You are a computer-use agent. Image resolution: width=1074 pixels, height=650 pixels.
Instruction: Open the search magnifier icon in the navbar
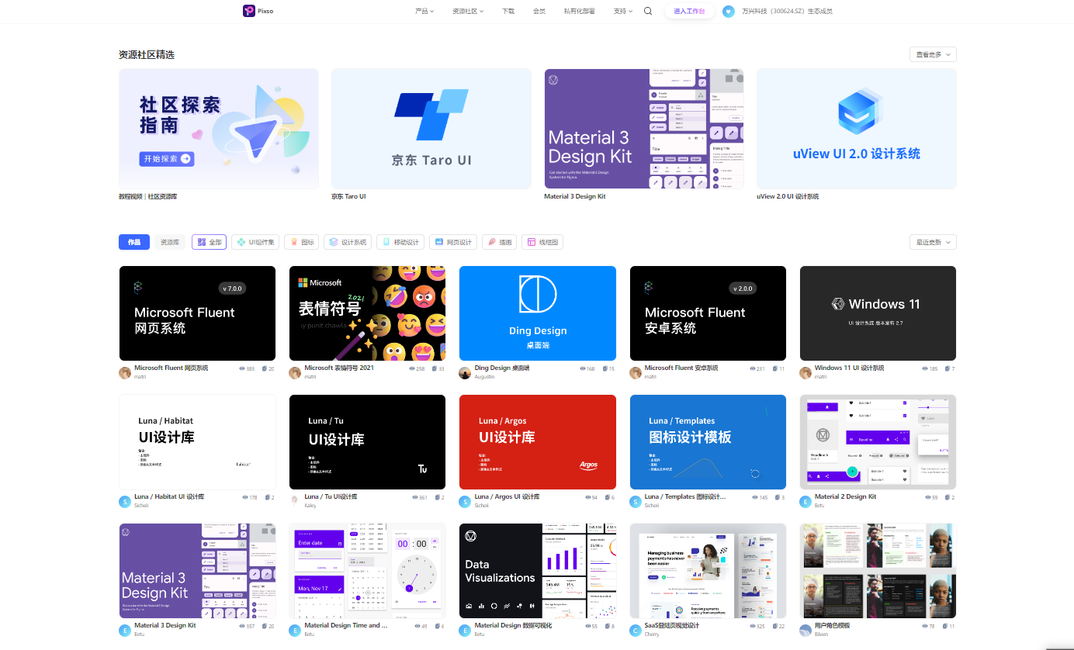(648, 11)
